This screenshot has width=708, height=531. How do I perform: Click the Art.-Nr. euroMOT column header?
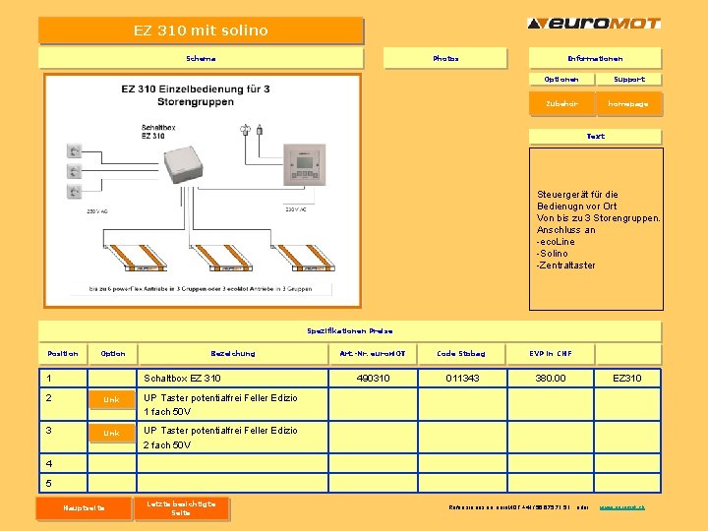(x=373, y=354)
